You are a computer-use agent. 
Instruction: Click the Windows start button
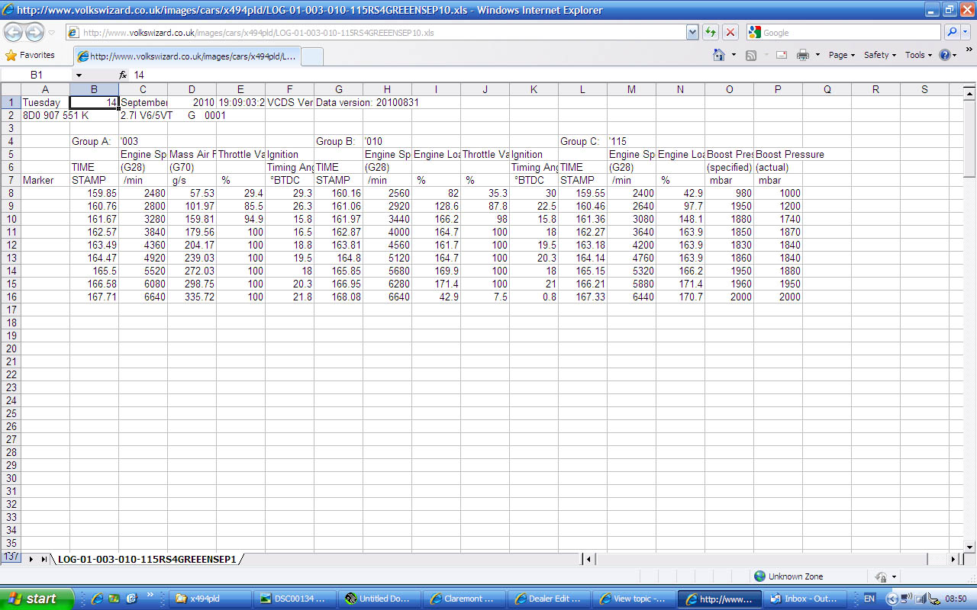(x=37, y=599)
